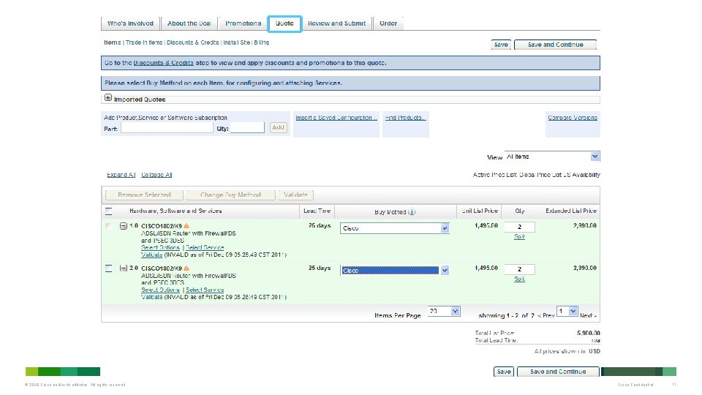Screen dimensions: 702x395
Task: Open Billing sub-step
Action: 262,42
